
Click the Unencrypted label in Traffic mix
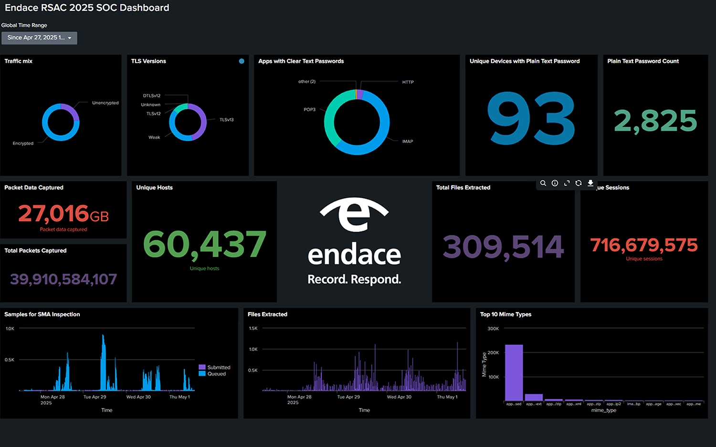click(x=105, y=103)
